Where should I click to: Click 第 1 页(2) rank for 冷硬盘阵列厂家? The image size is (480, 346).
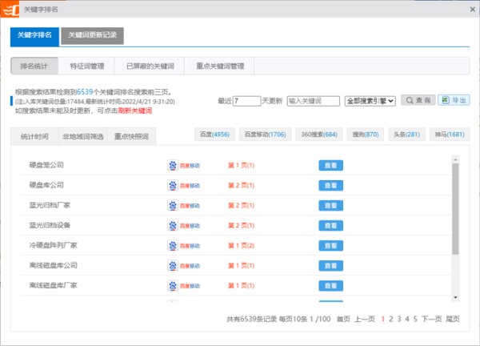tap(242, 245)
